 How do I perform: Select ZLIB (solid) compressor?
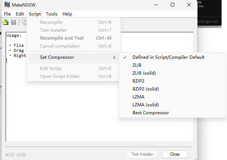click(x=172, y=73)
